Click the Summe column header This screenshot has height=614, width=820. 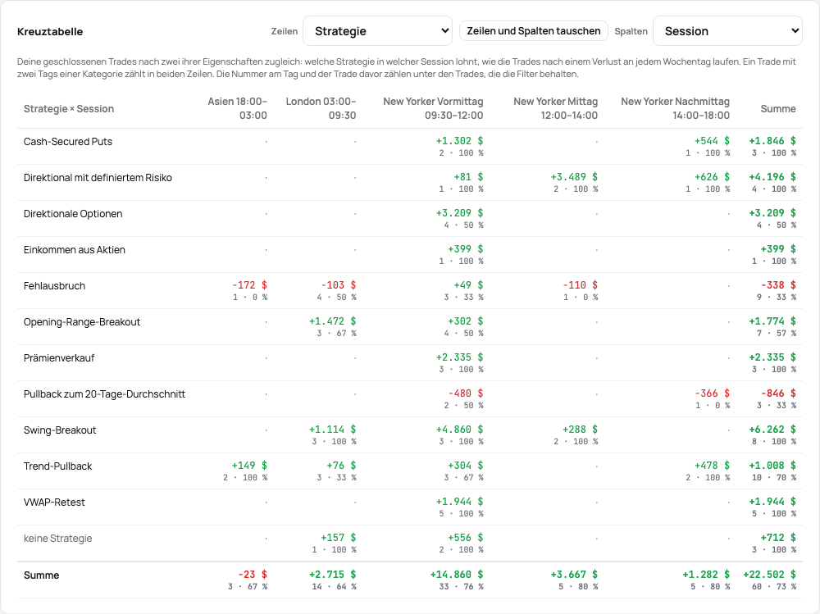point(778,109)
